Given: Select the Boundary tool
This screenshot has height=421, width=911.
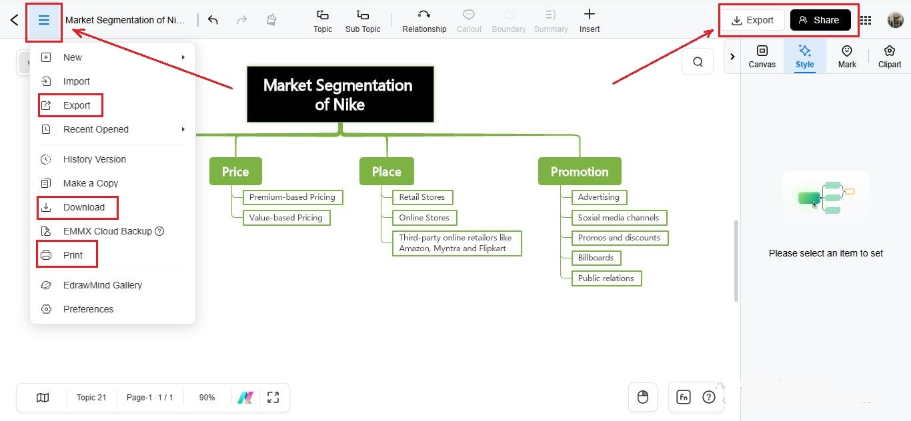Looking at the screenshot, I should pos(509,21).
